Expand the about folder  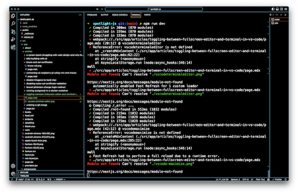[50, 48]
